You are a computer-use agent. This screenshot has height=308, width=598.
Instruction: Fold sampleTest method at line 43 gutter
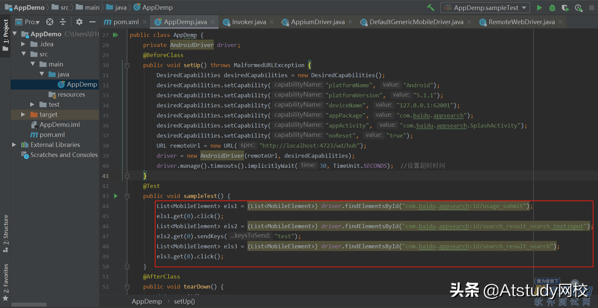click(x=127, y=196)
